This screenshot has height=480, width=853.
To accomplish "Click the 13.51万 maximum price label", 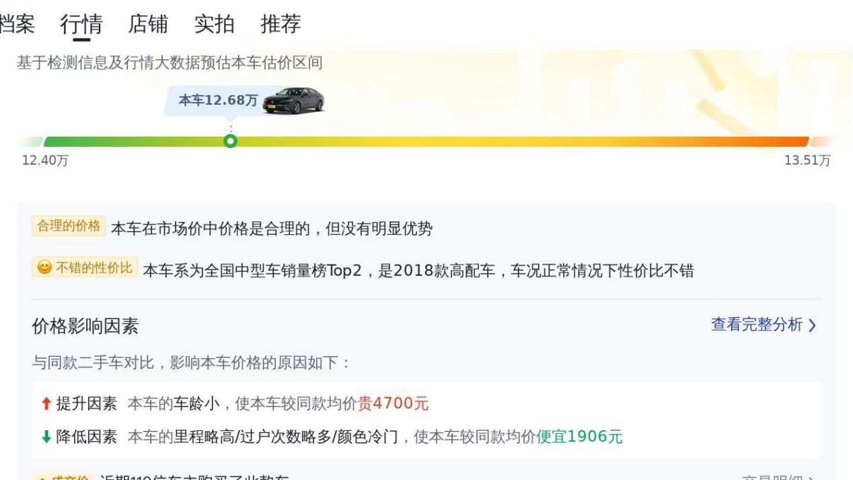I will click(x=807, y=161).
